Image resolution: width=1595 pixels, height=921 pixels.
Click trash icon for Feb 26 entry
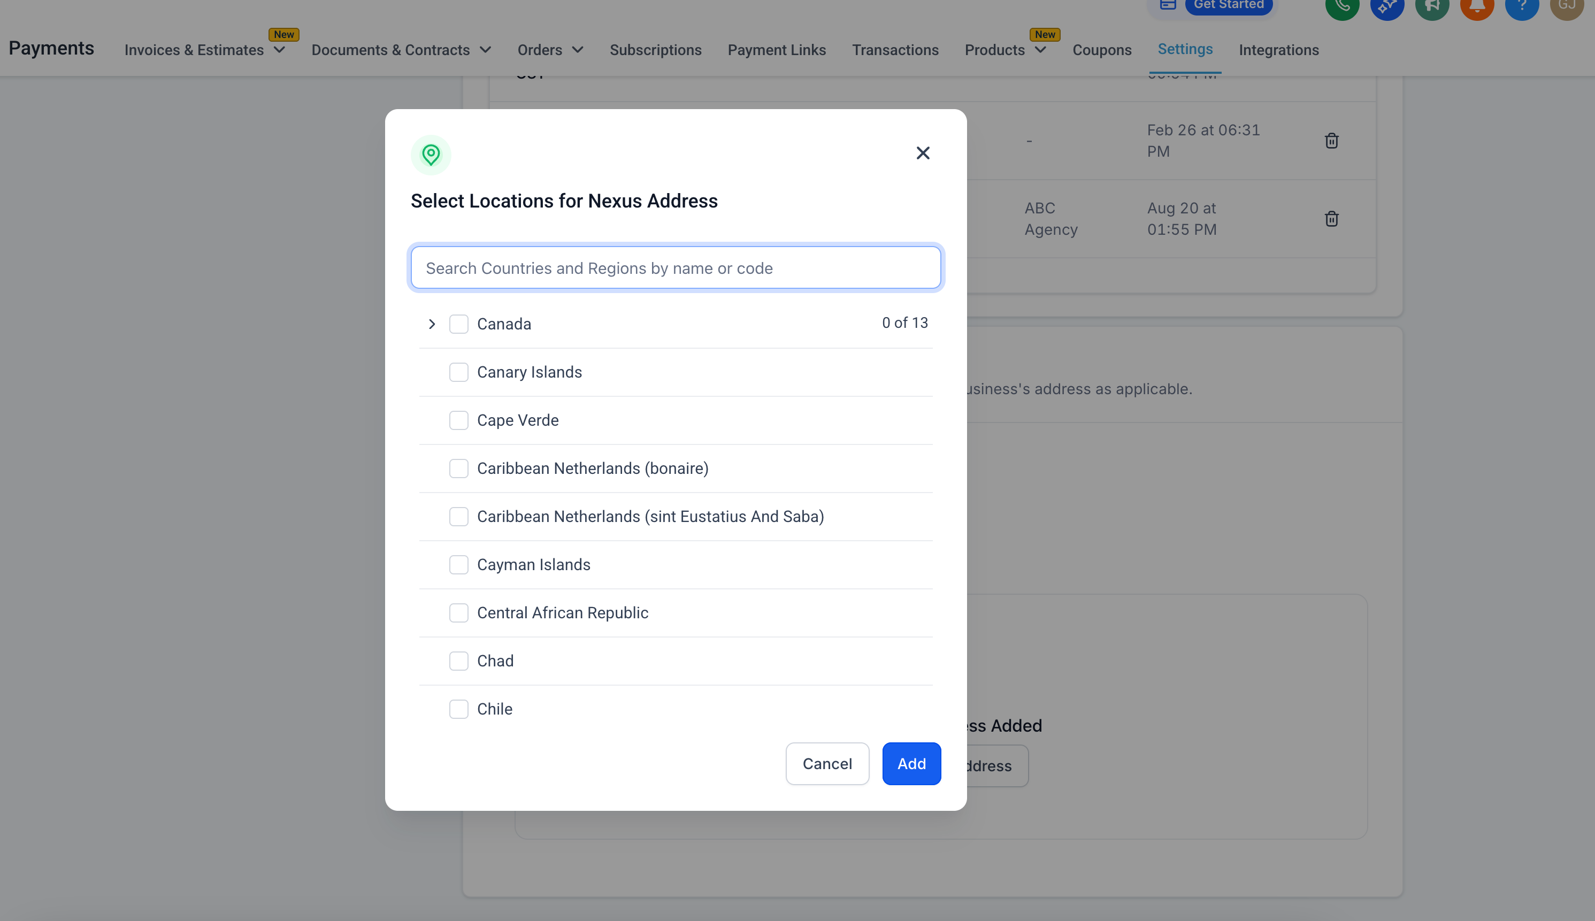(1331, 141)
